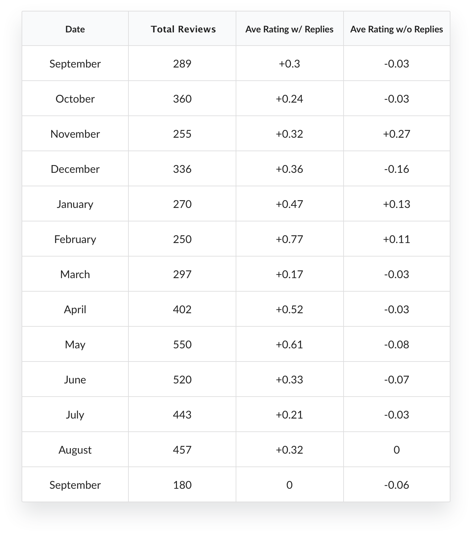Click the February date cell
Screen dimensions: 472x536
click(x=75, y=239)
